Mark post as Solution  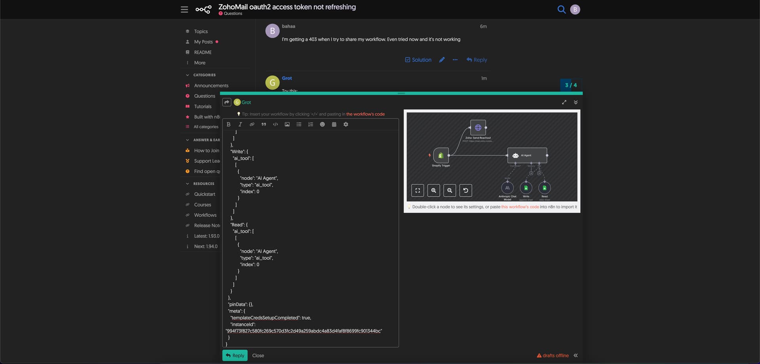pyautogui.click(x=418, y=60)
